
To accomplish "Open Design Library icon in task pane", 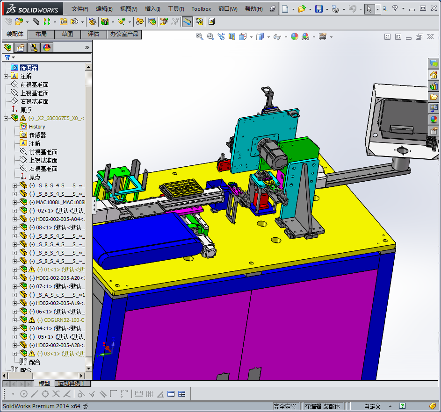I will (434, 85).
